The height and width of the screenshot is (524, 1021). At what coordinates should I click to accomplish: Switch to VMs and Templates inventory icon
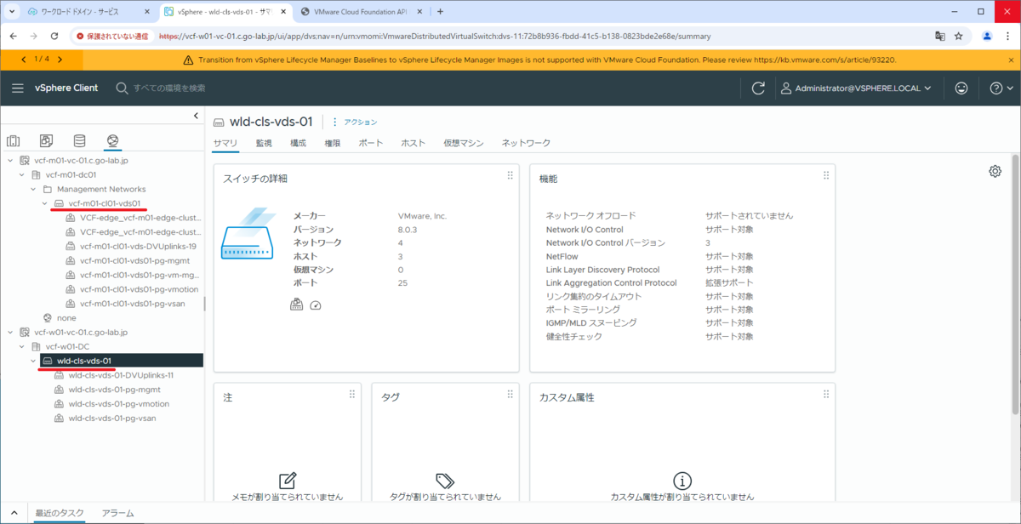click(47, 141)
